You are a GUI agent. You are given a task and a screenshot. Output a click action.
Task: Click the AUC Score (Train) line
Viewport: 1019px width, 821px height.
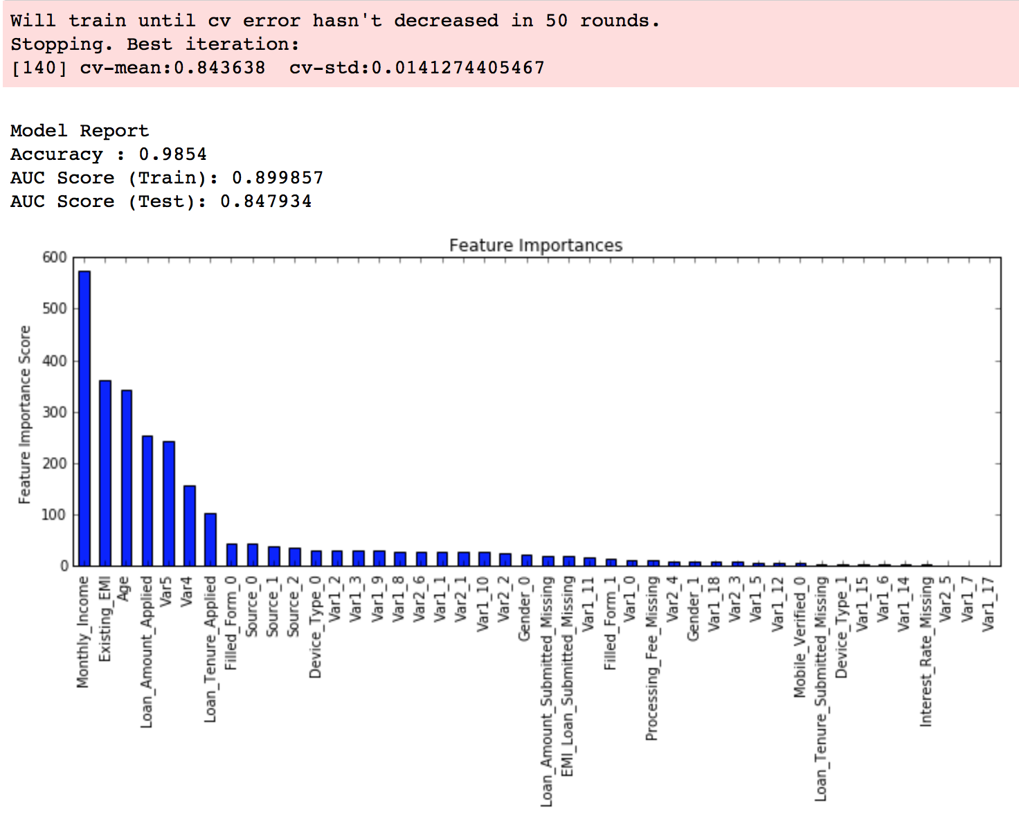166,178
